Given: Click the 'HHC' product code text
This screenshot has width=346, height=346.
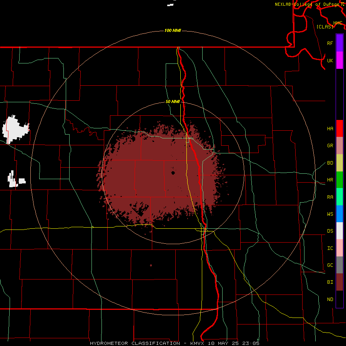Looking at the screenshot, I should point(338,23).
